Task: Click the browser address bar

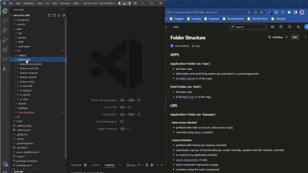Action: (x=205, y=12)
